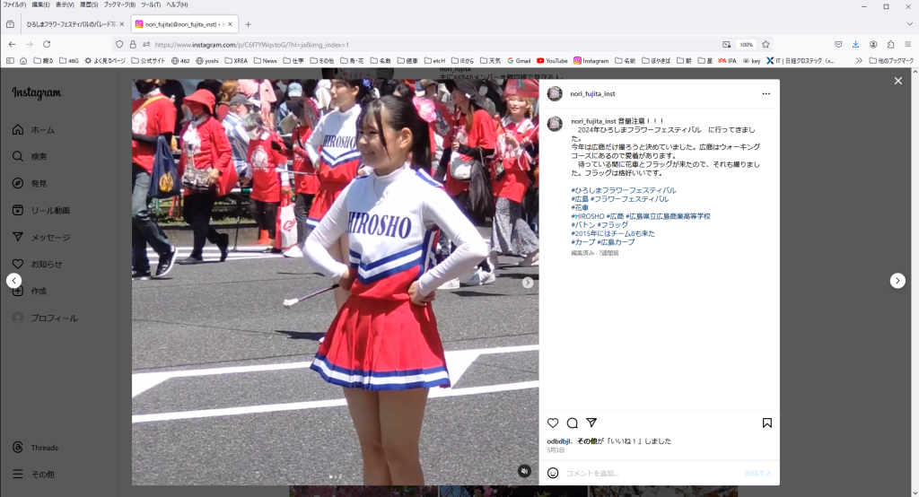Unmute the video with speaker icon
Image resolution: width=919 pixels, height=497 pixels.
524,471
